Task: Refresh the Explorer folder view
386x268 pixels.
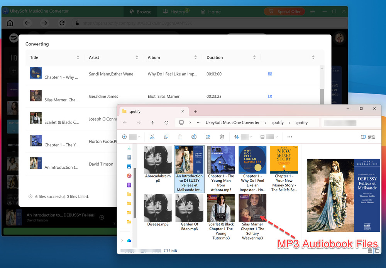Action: click(166, 122)
